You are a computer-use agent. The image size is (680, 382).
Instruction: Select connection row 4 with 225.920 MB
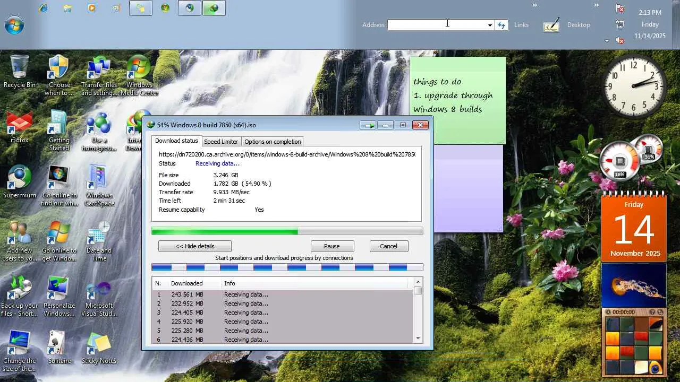283,322
